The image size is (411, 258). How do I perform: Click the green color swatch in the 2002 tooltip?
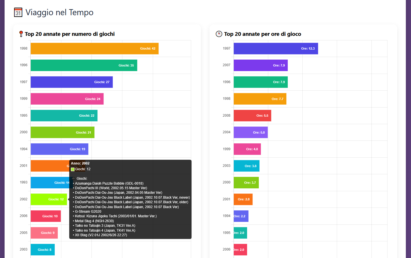coord(73,169)
